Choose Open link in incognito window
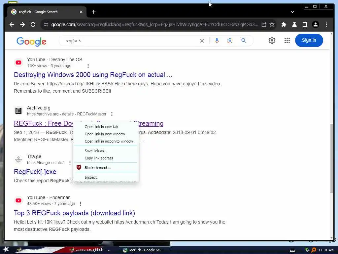 pos(106,141)
